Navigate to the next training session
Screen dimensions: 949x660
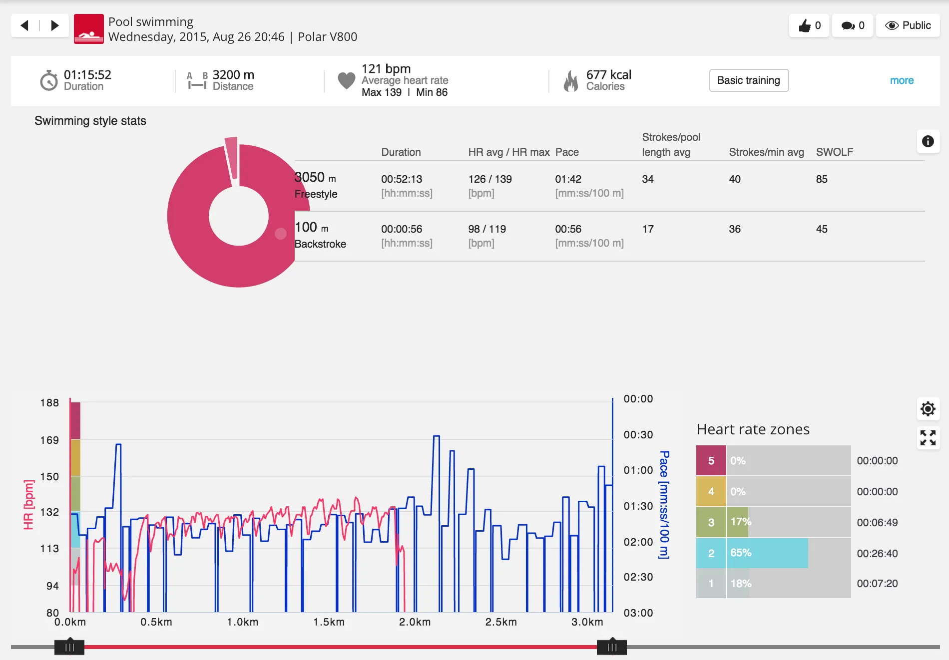(54, 25)
